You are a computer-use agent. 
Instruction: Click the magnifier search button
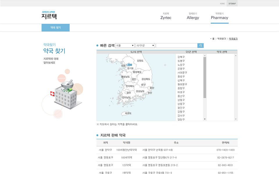201,46
